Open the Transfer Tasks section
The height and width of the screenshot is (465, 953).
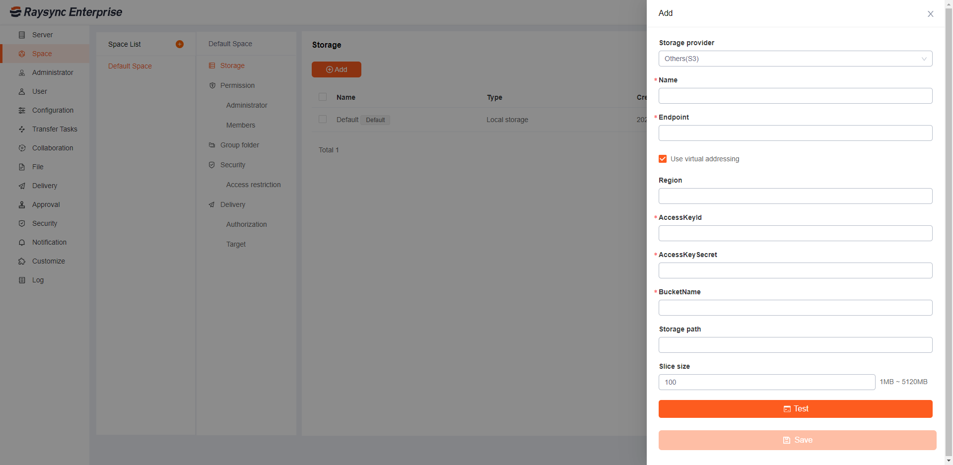55,129
